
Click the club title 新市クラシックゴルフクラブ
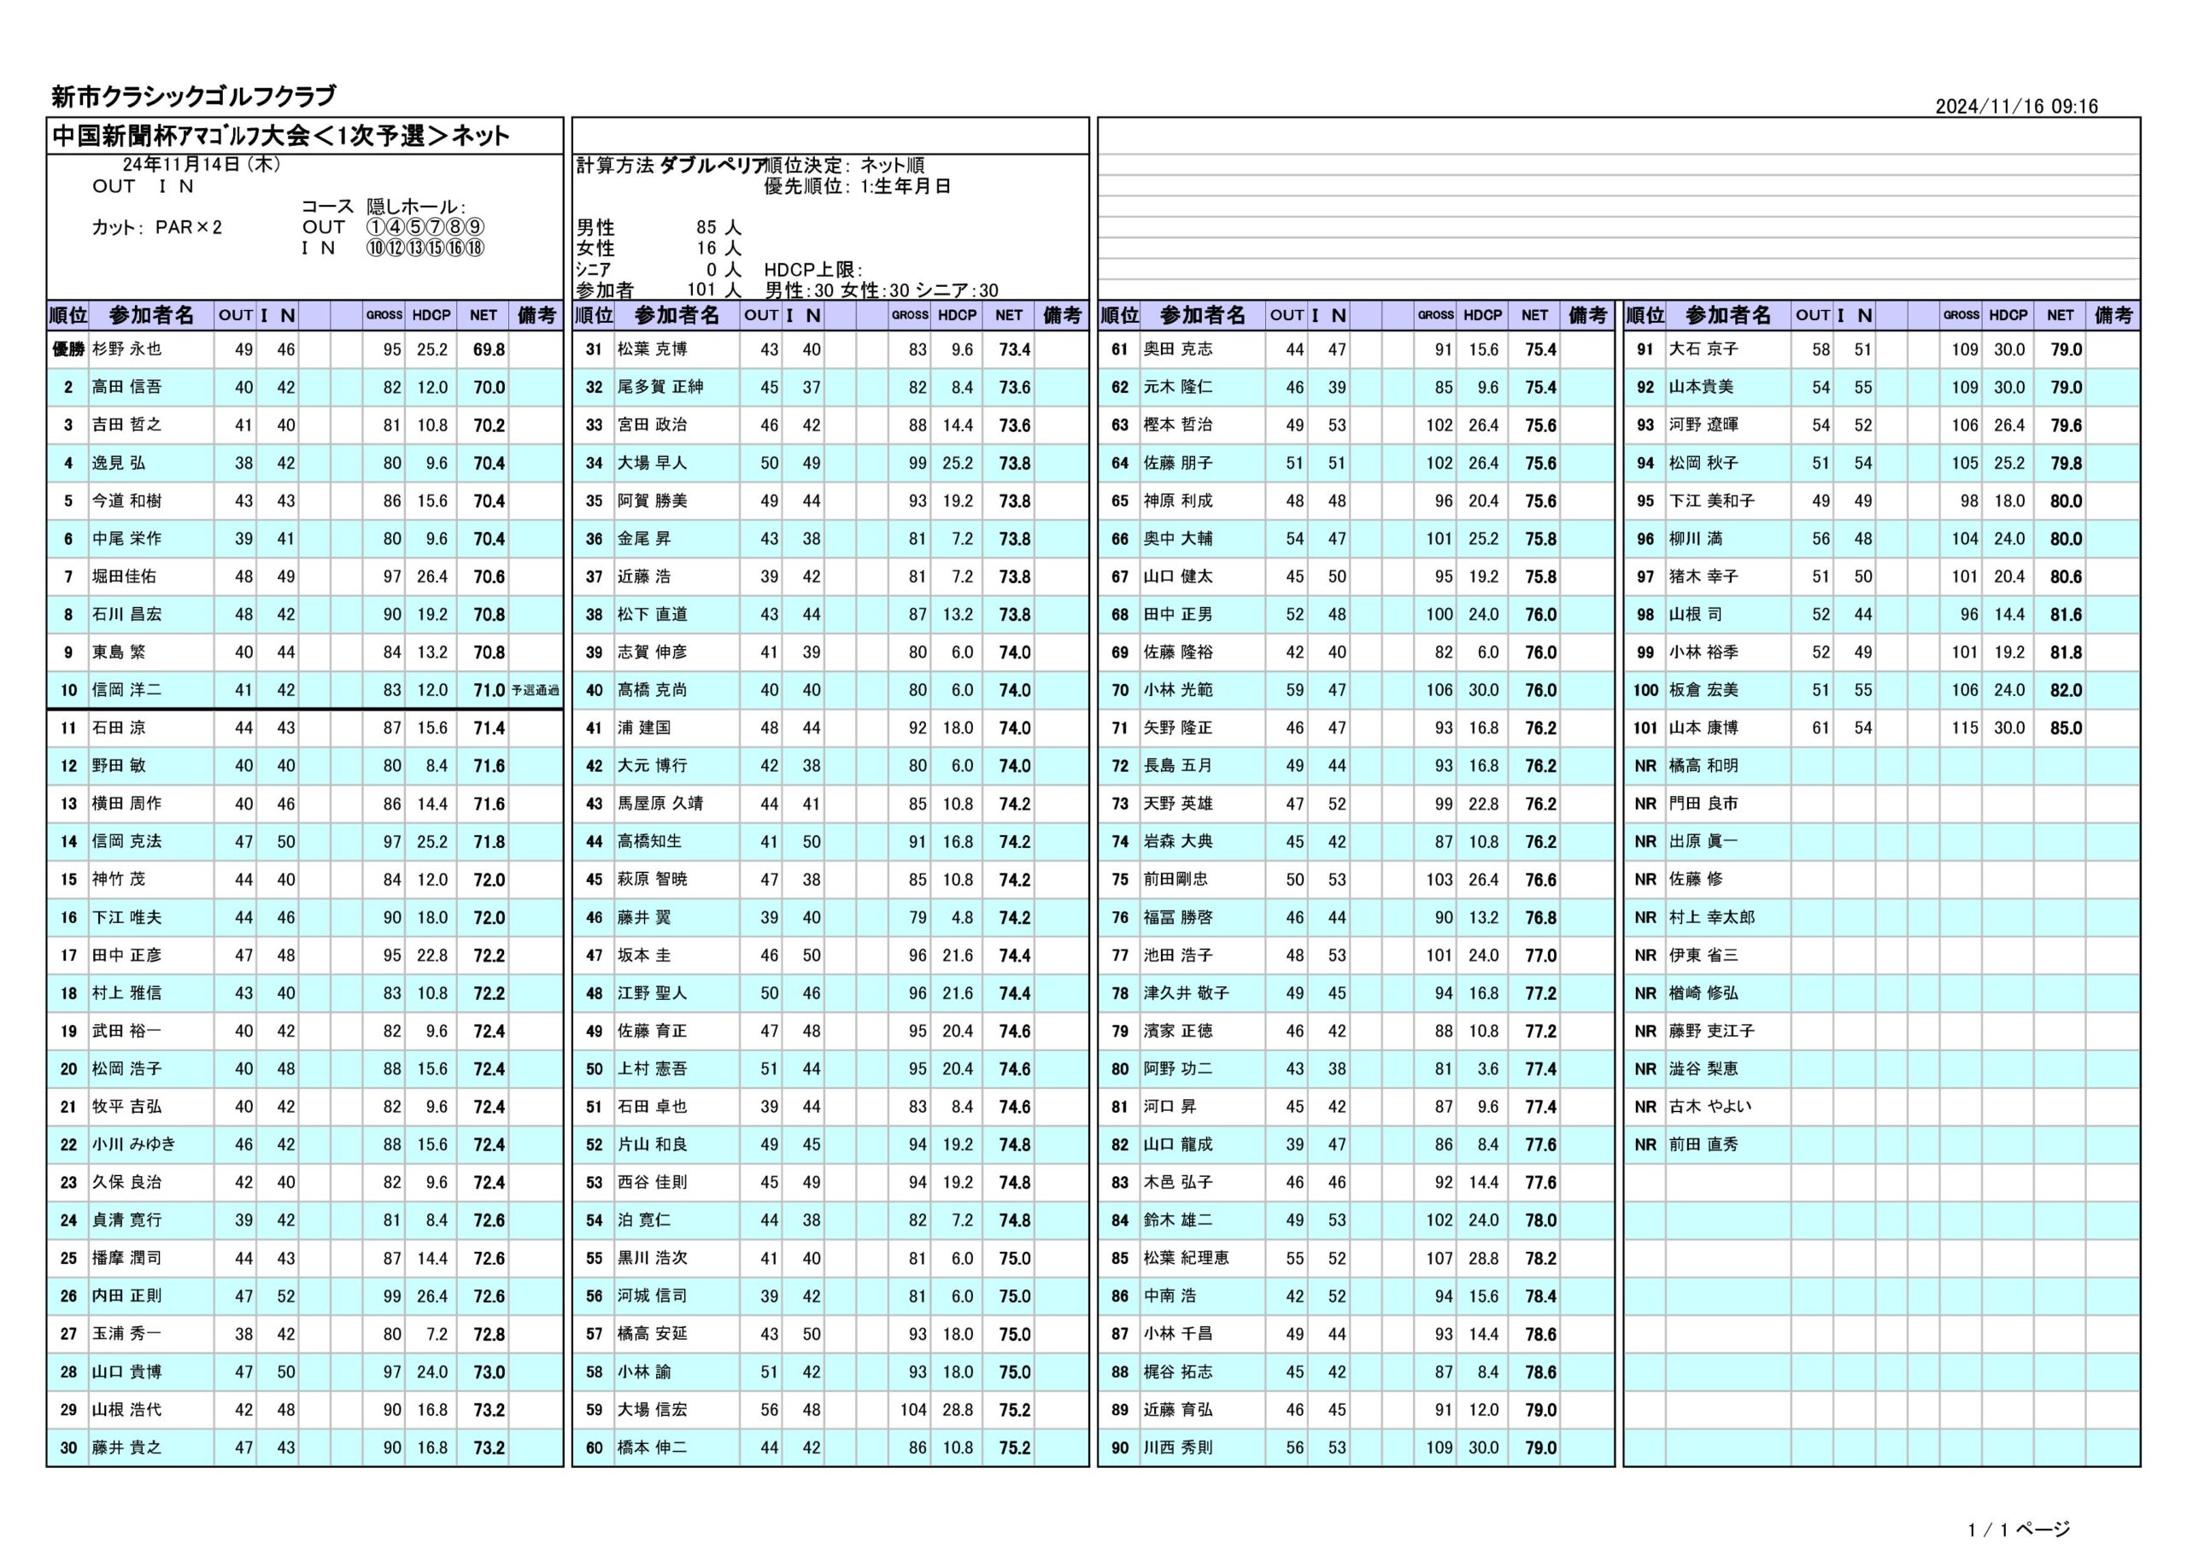193,96
